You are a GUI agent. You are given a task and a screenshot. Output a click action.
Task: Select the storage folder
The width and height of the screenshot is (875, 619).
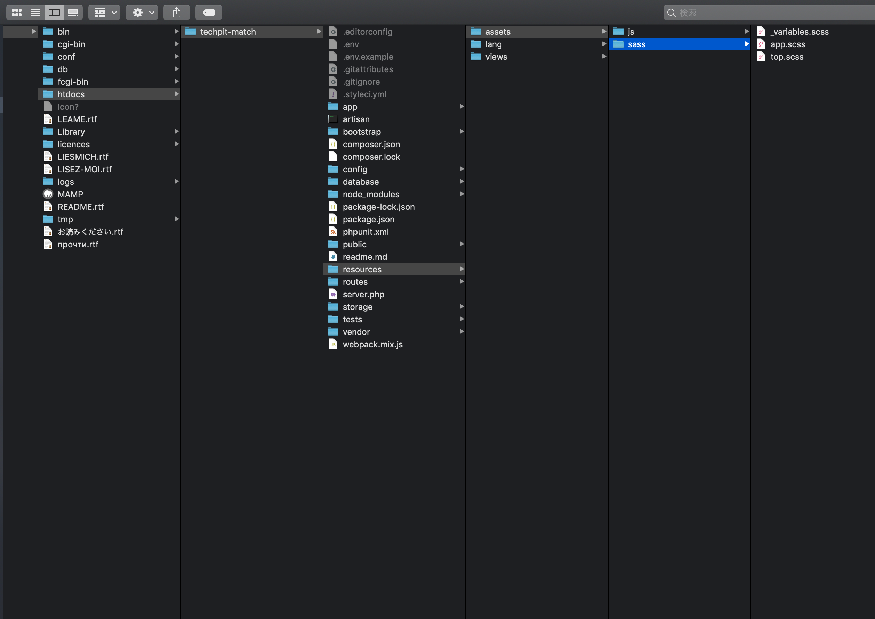point(394,307)
